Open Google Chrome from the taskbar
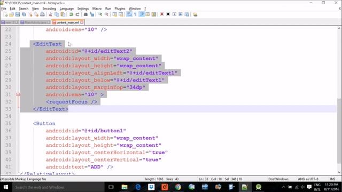 click(178, 187)
